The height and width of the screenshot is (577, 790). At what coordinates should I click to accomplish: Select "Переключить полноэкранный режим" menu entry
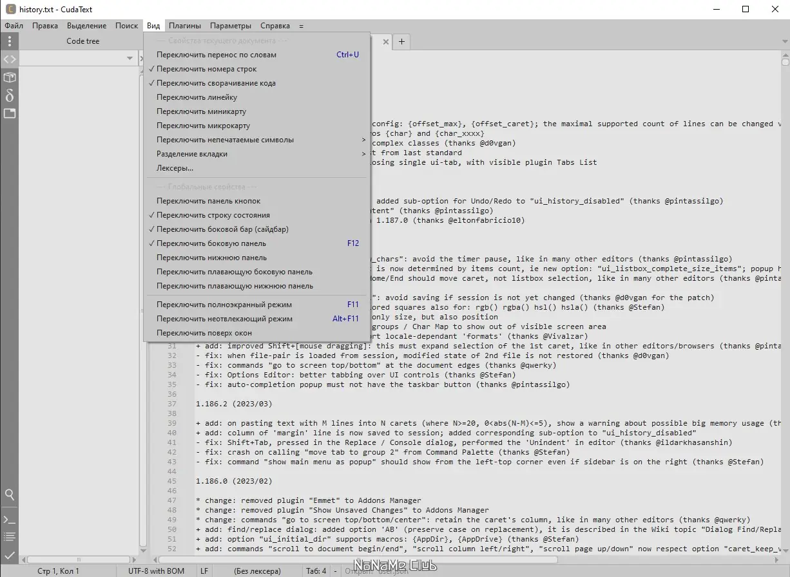[x=222, y=305]
